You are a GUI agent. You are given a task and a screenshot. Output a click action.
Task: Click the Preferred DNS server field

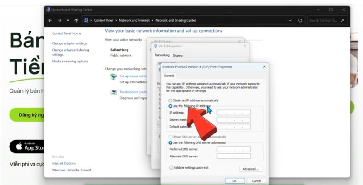tap(234, 149)
